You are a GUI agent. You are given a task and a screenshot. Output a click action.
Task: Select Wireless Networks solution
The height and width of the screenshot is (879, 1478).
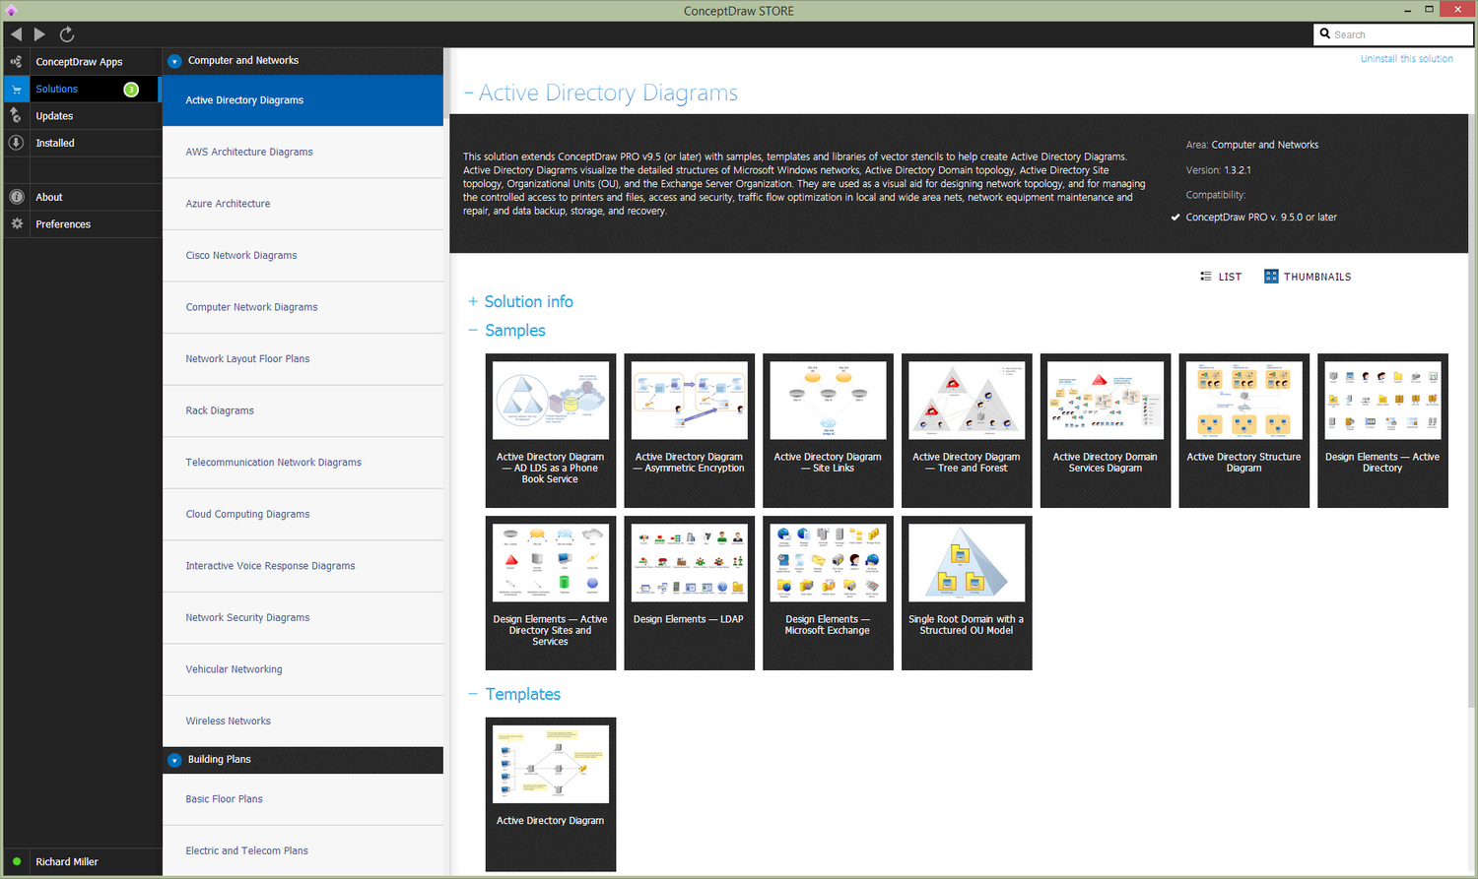tap(302, 722)
